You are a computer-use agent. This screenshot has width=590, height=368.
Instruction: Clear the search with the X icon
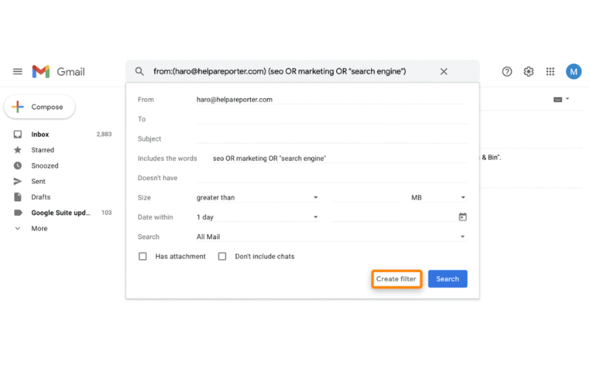[444, 71]
